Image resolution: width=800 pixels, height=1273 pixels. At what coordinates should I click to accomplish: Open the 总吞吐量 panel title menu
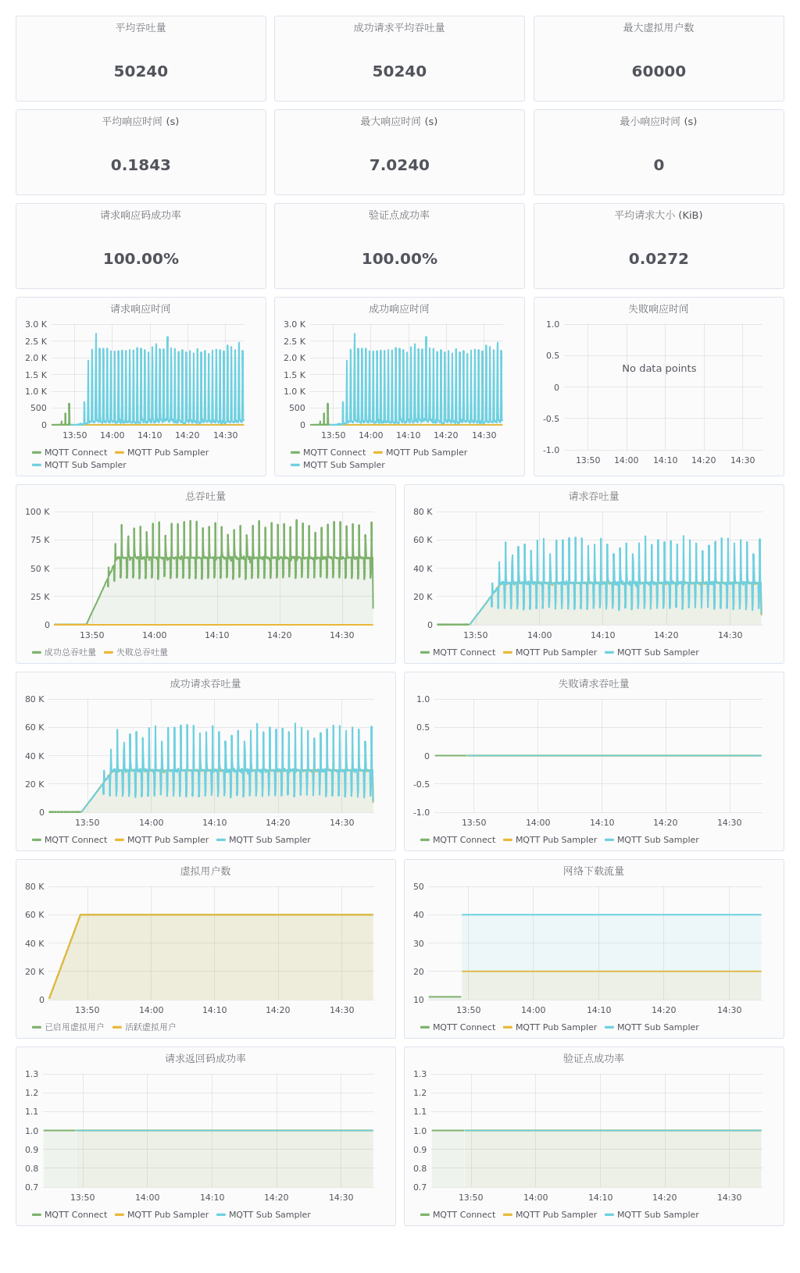pos(205,496)
